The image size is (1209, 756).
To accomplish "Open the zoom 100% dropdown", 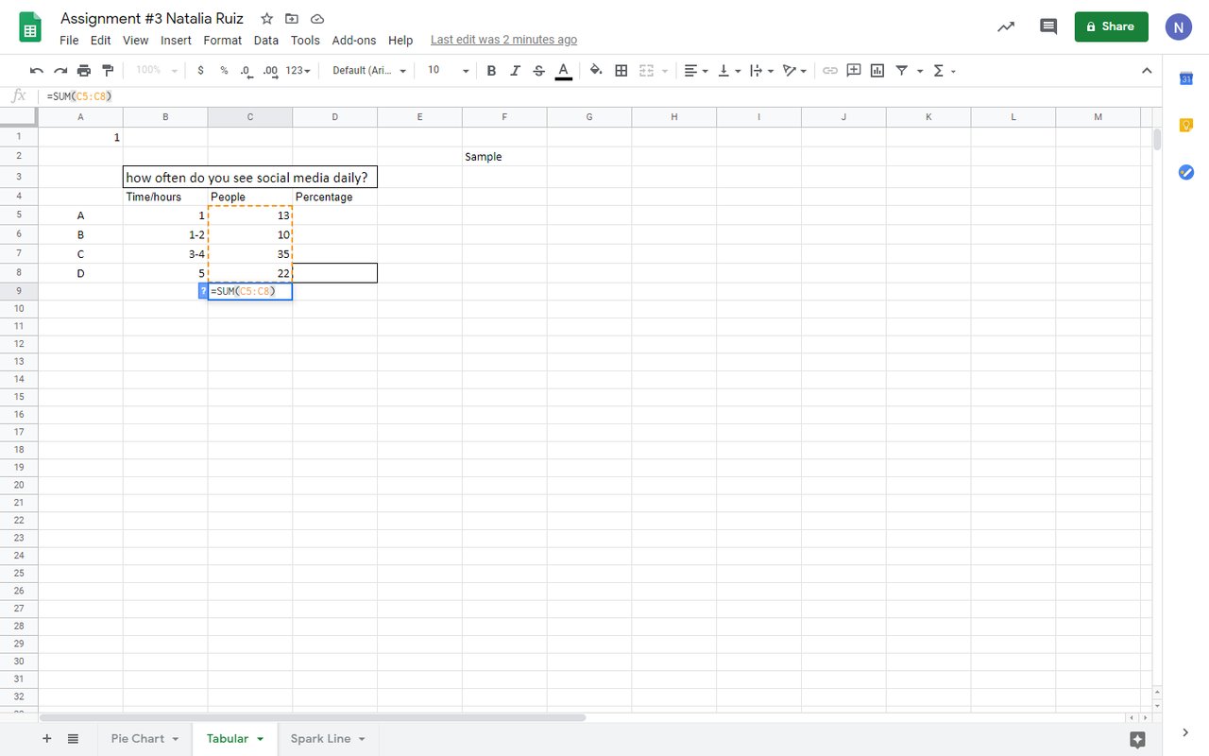I will (x=157, y=71).
